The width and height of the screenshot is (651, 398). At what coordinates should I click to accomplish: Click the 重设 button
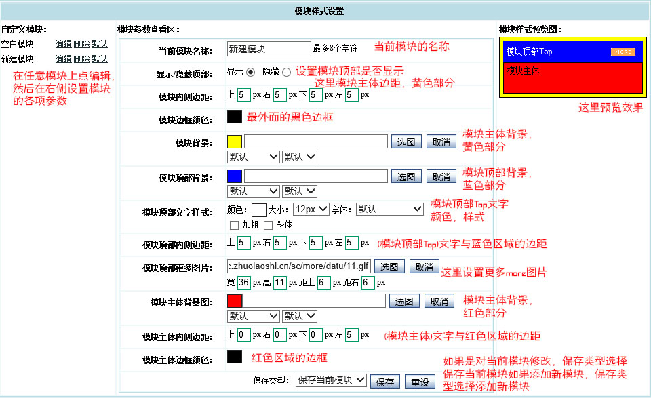point(420,382)
